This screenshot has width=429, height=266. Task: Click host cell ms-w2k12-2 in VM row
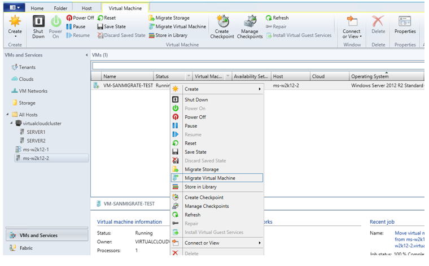(286, 85)
